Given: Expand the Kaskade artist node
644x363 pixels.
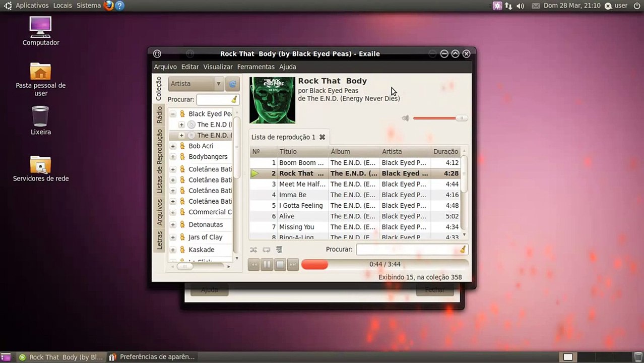Looking at the screenshot, I should pos(173,250).
